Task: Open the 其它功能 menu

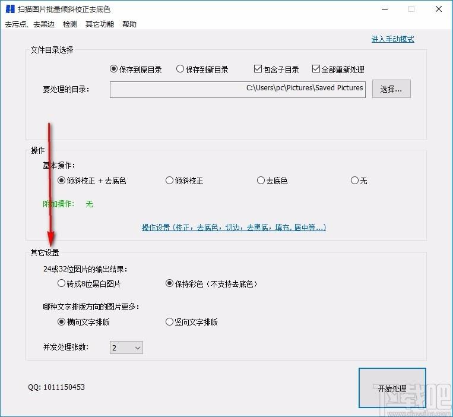Action: 100,24
